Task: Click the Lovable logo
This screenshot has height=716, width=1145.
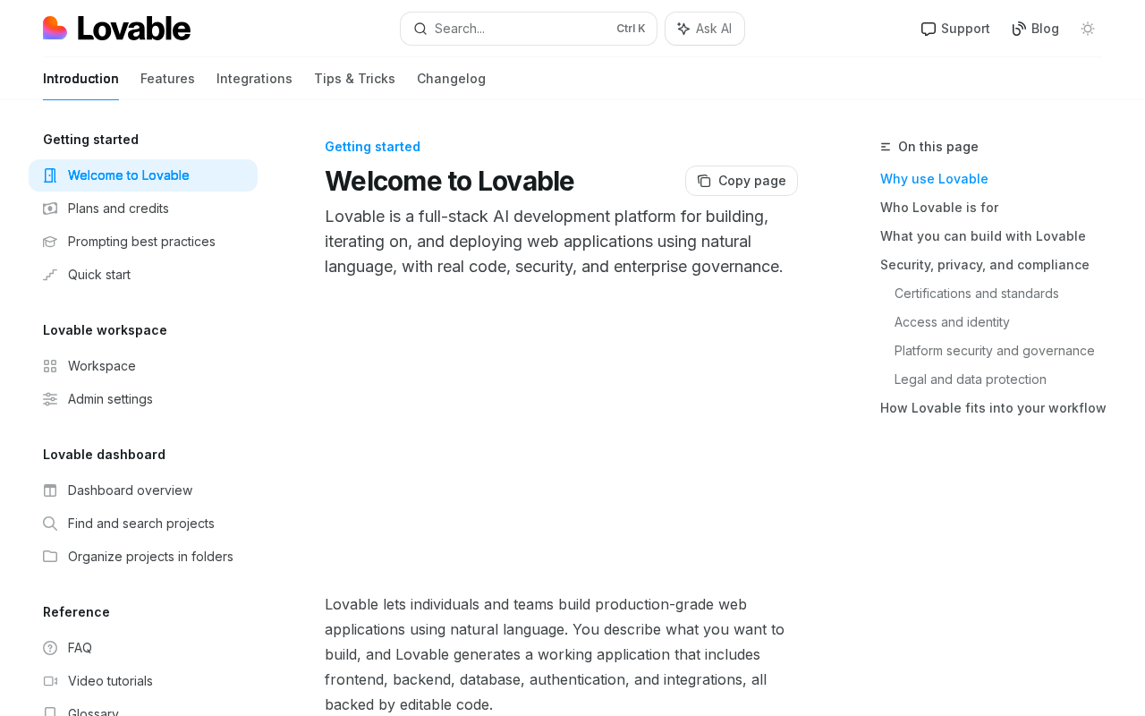Action: [116, 29]
